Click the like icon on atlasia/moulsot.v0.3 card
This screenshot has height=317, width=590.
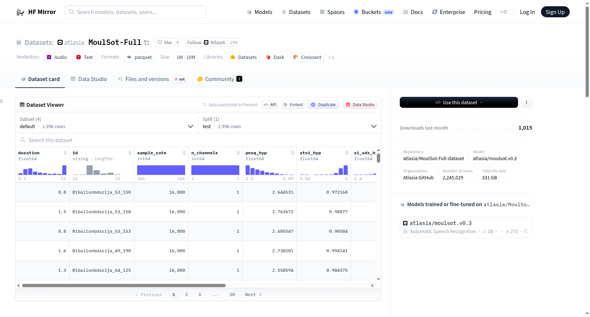pos(526,231)
